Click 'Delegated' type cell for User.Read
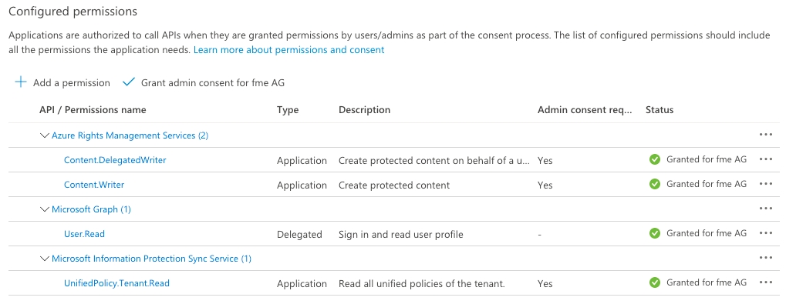 click(299, 234)
